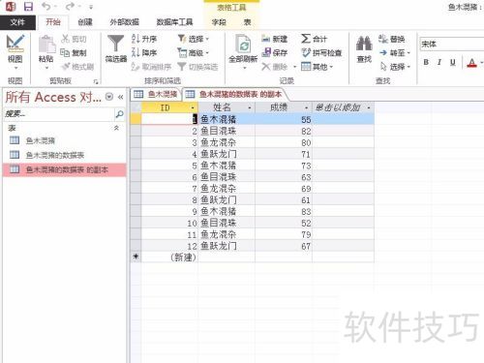This screenshot has width=484, height=363.
Task: Click Redo in quick access toolbar
Action: (70, 6)
